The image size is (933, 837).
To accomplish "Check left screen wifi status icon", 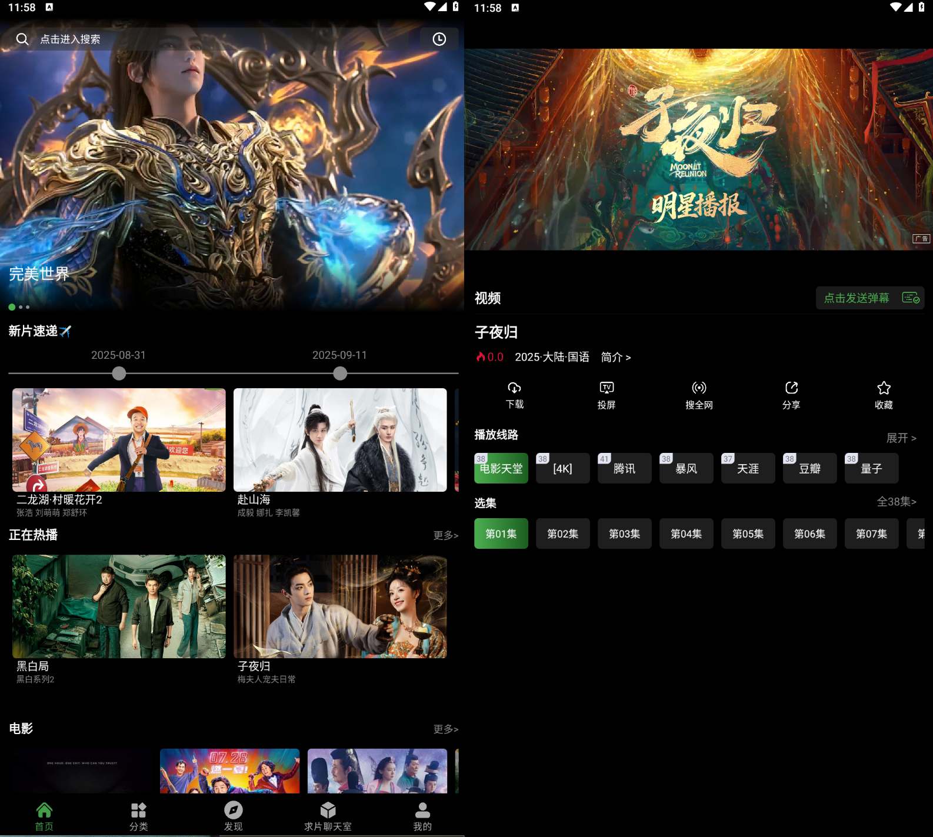I will pyautogui.click(x=430, y=6).
